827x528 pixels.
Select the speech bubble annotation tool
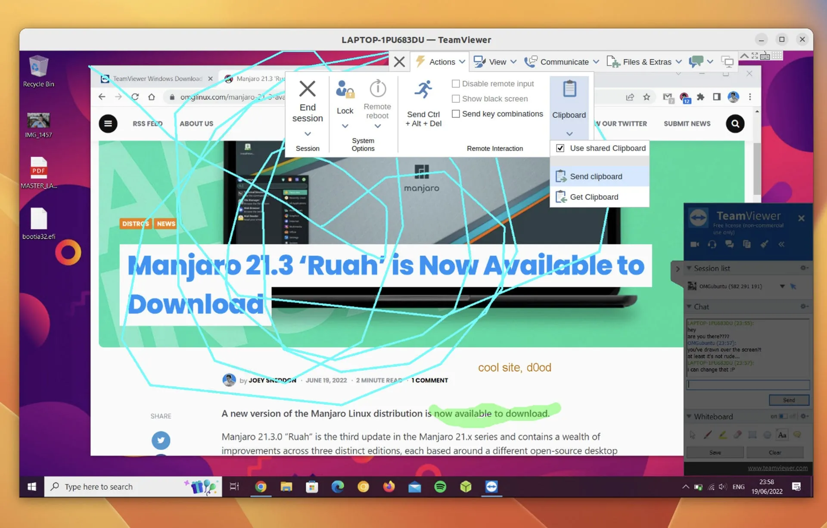click(x=797, y=435)
